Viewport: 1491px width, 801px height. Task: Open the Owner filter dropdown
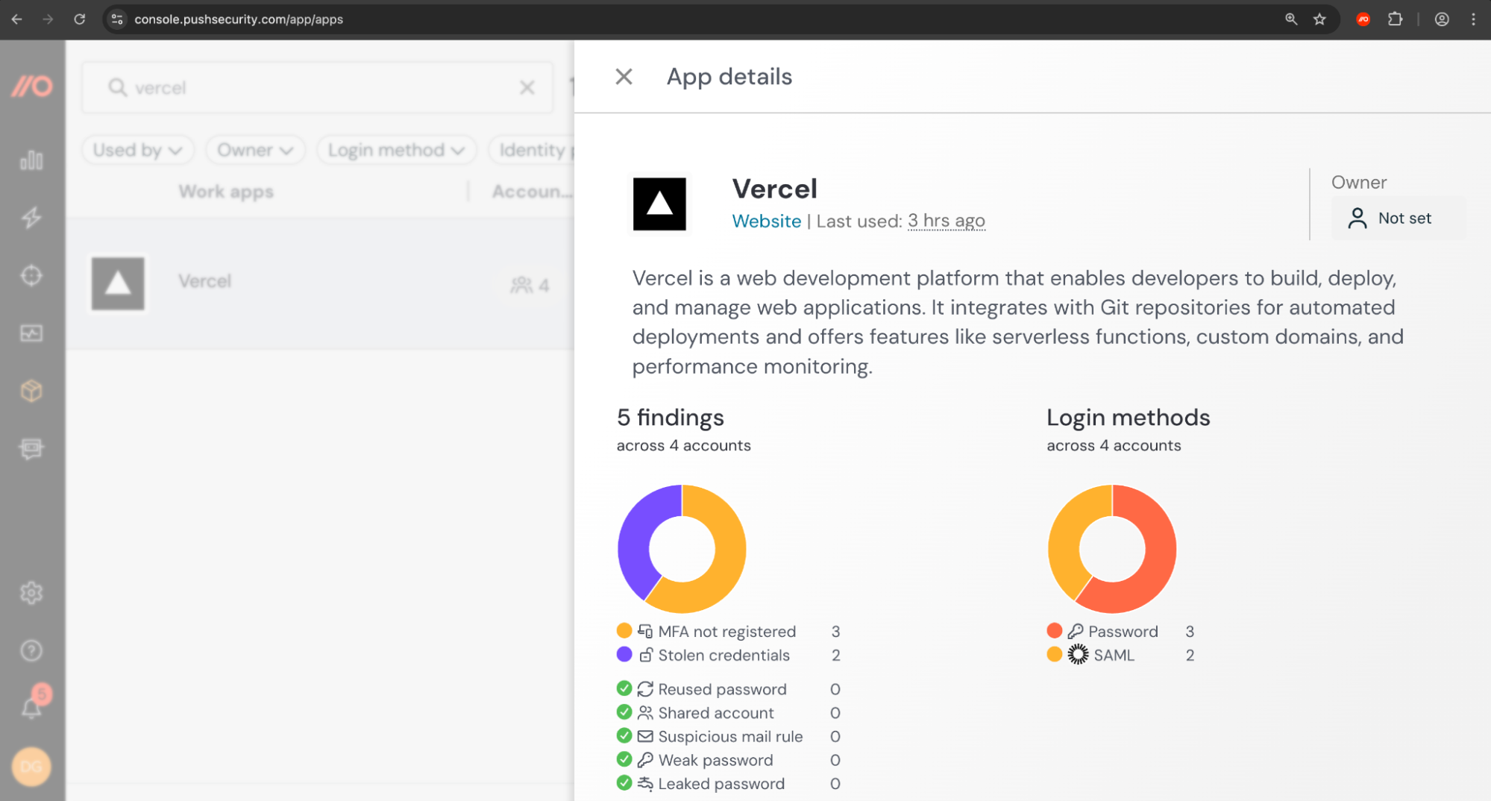(x=255, y=149)
